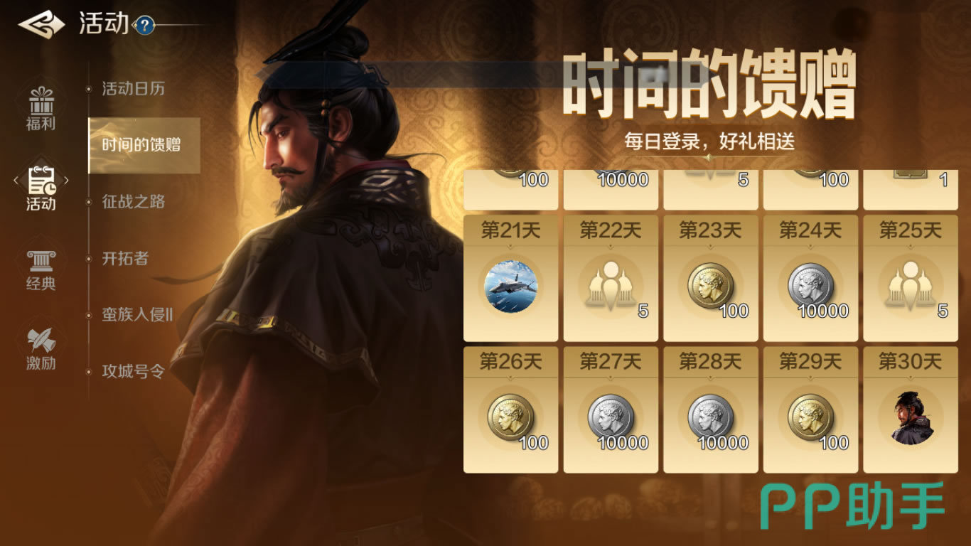Tap the Day 30 general portrait reward
This screenshot has width=971, height=546.
tap(910, 418)
